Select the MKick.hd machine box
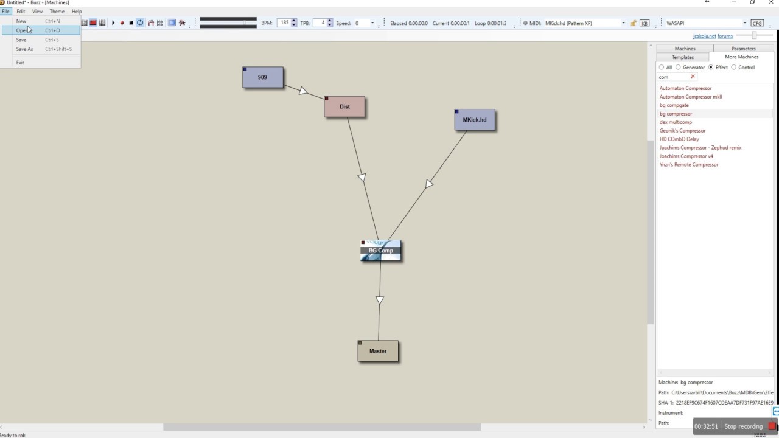 [x=475, y=120]
